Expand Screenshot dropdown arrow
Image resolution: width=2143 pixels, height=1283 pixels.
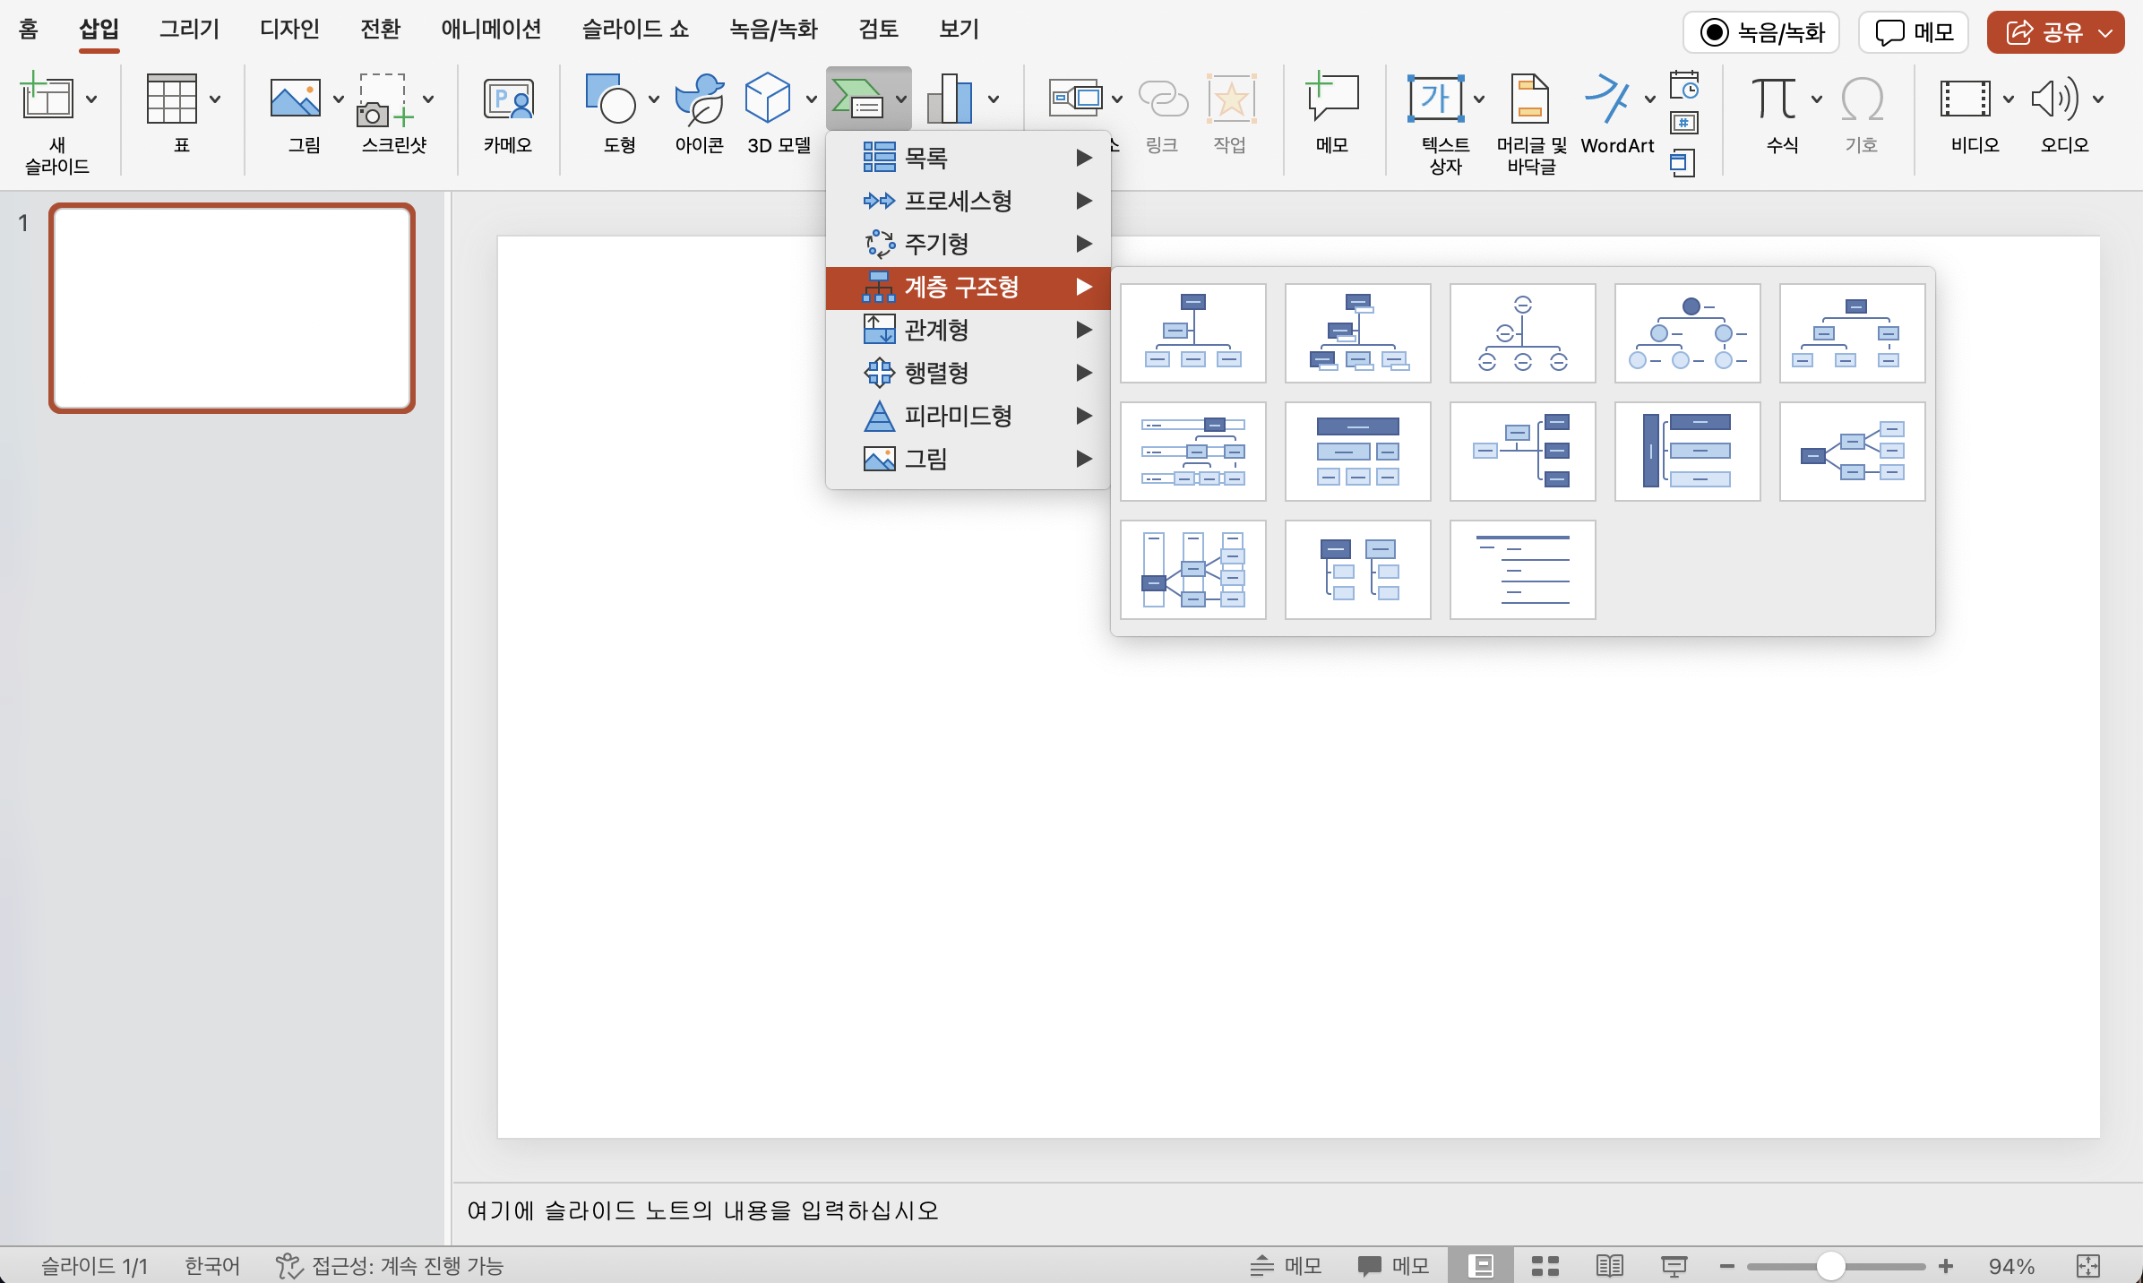[x=428, y=99]
